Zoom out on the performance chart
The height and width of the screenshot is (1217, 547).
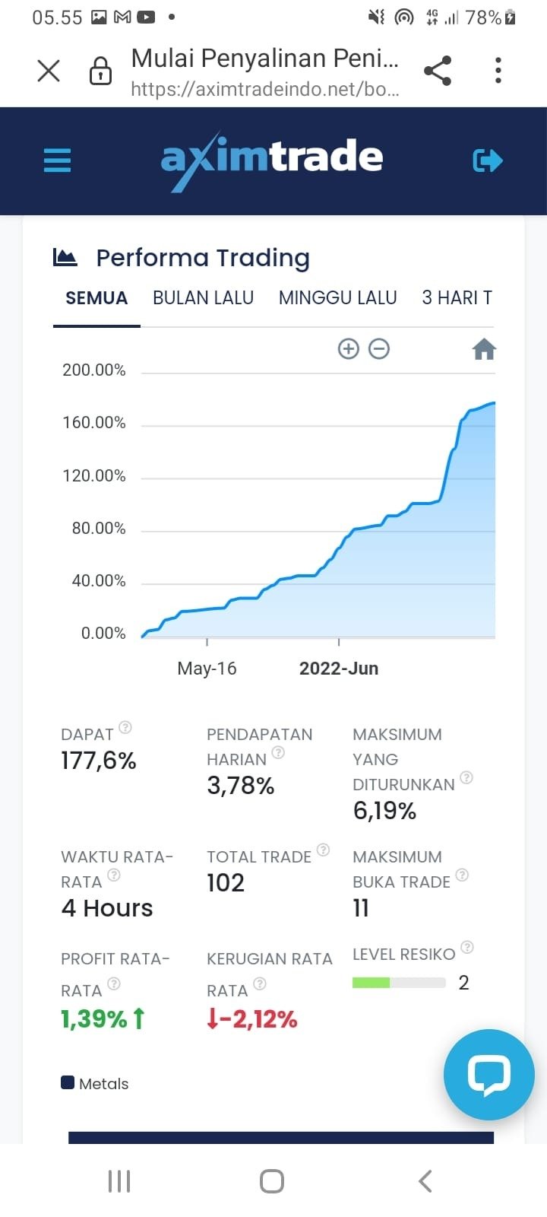(379, 349)
